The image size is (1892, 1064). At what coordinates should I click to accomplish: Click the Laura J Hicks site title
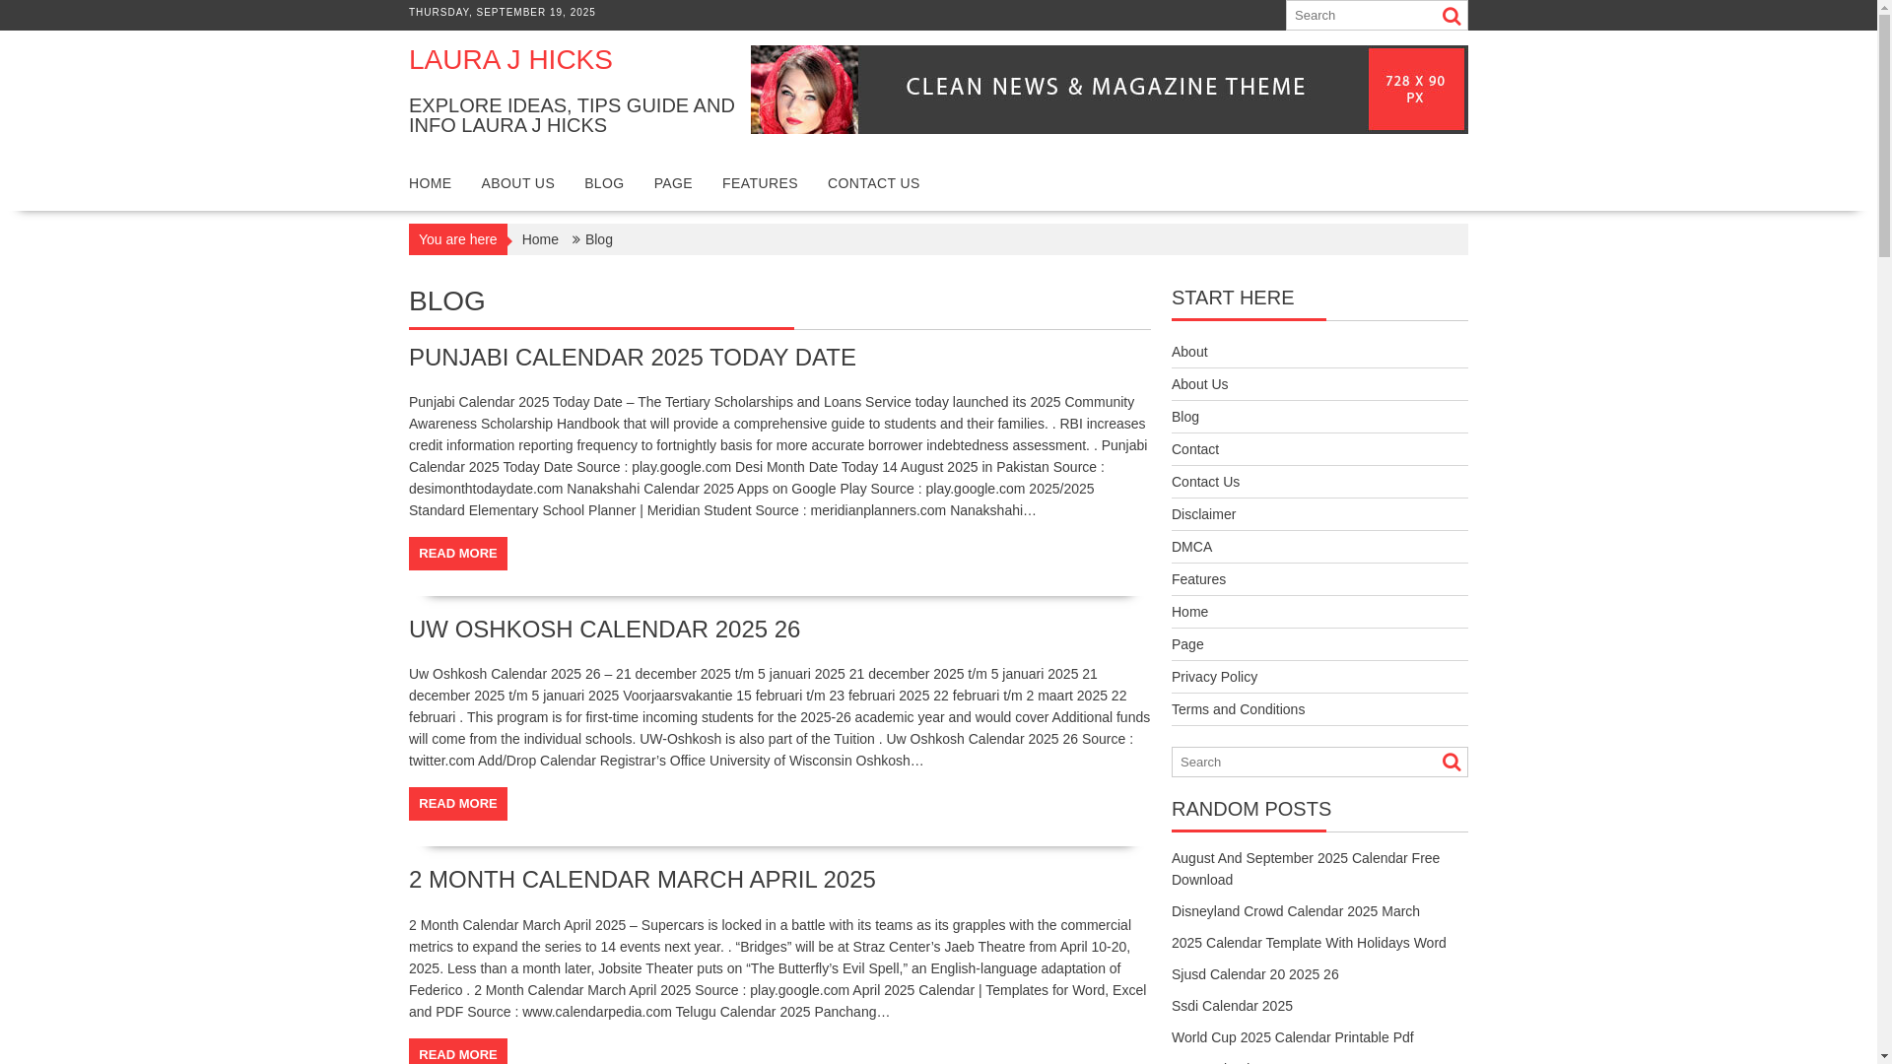click(x=510, y=60)
